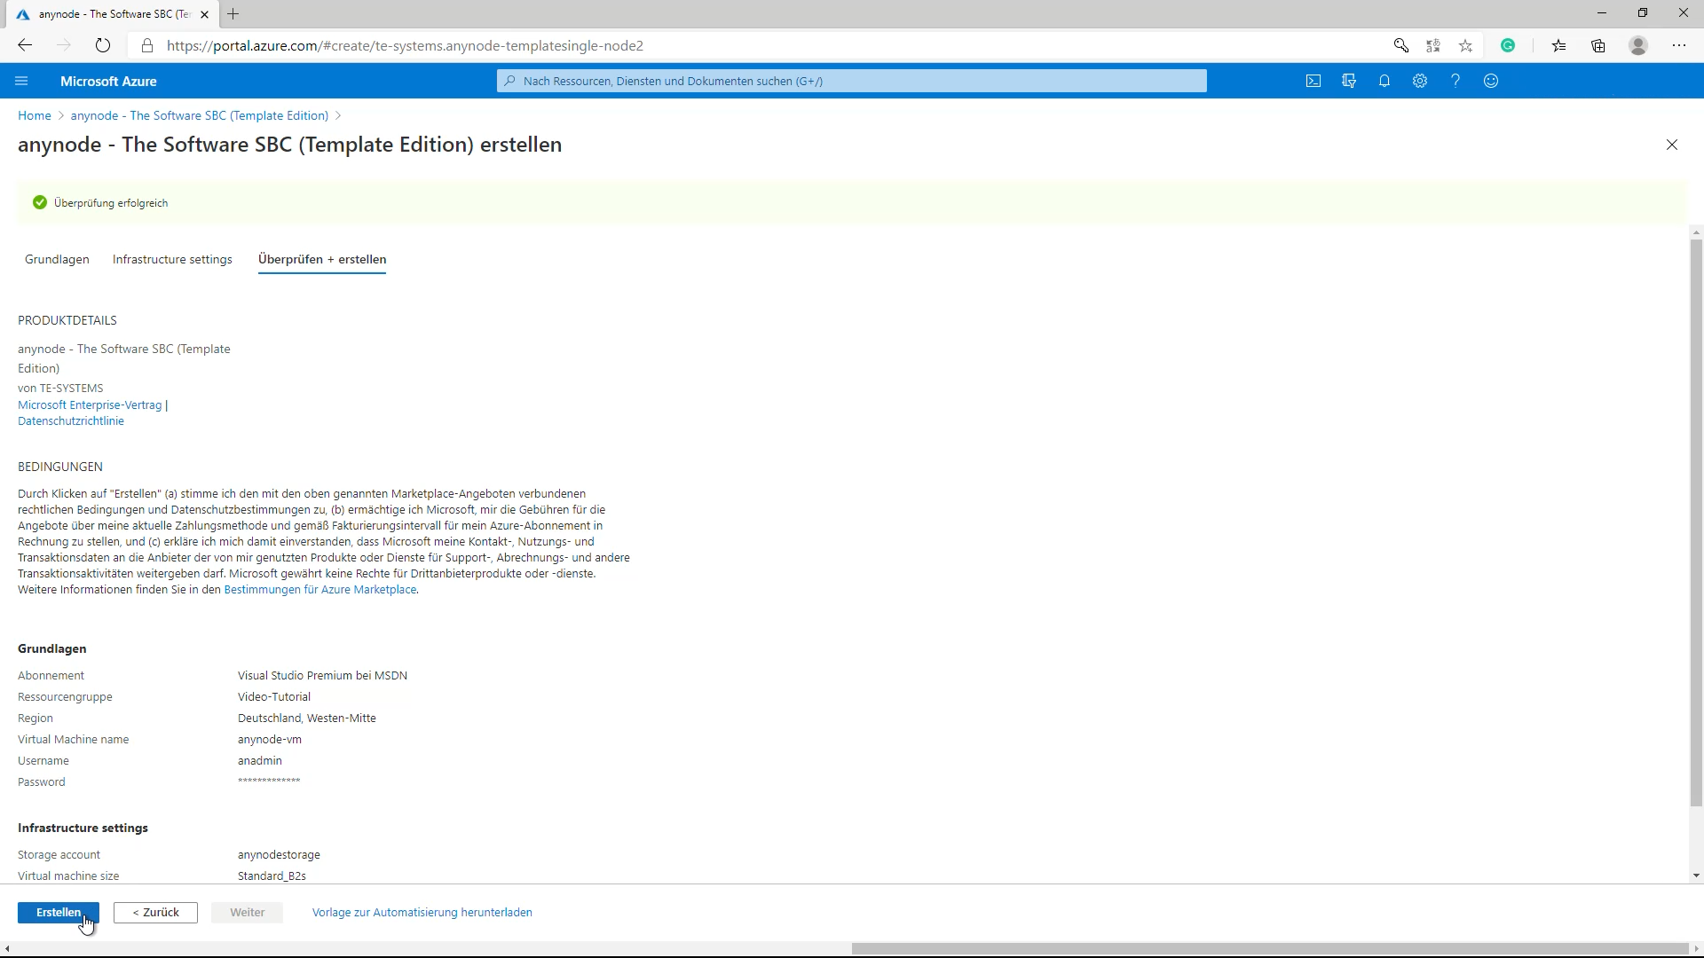The image size is (1704, 958).
Task: Click the < Zurück button
Action: 155,913
